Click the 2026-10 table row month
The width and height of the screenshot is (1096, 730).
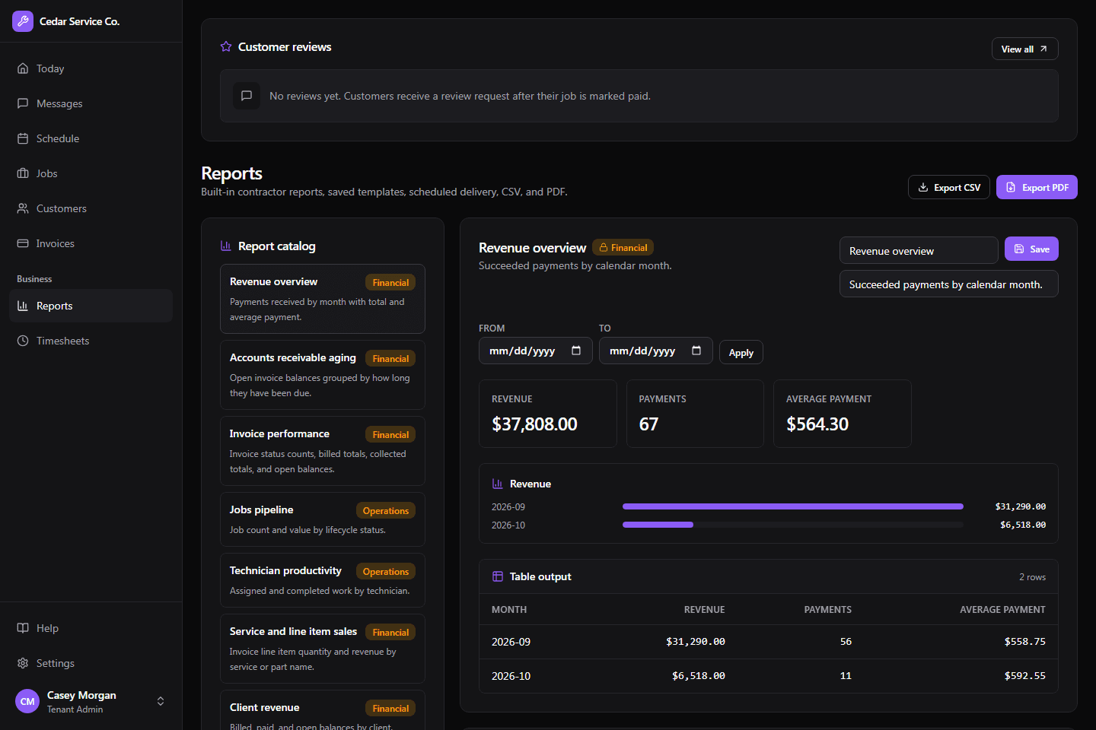pyautogui.click(x=511, y=676)
